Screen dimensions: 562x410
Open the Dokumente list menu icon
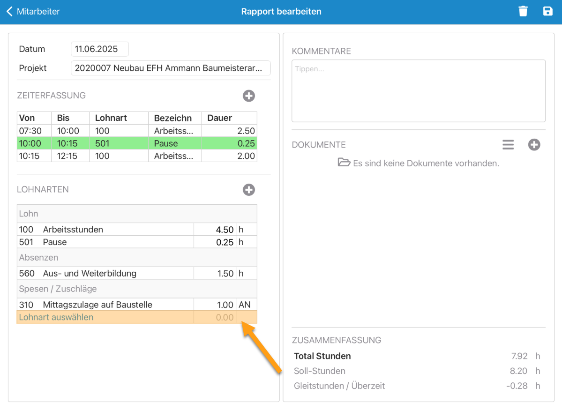coord(508,145)
